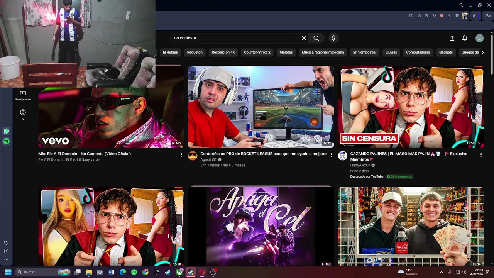Click the browser's tab search magnifier icon
This screenshot has width=494, height=278.
(x=461, y=5)
